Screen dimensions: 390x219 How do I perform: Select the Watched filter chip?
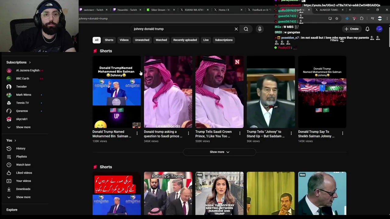161,40
